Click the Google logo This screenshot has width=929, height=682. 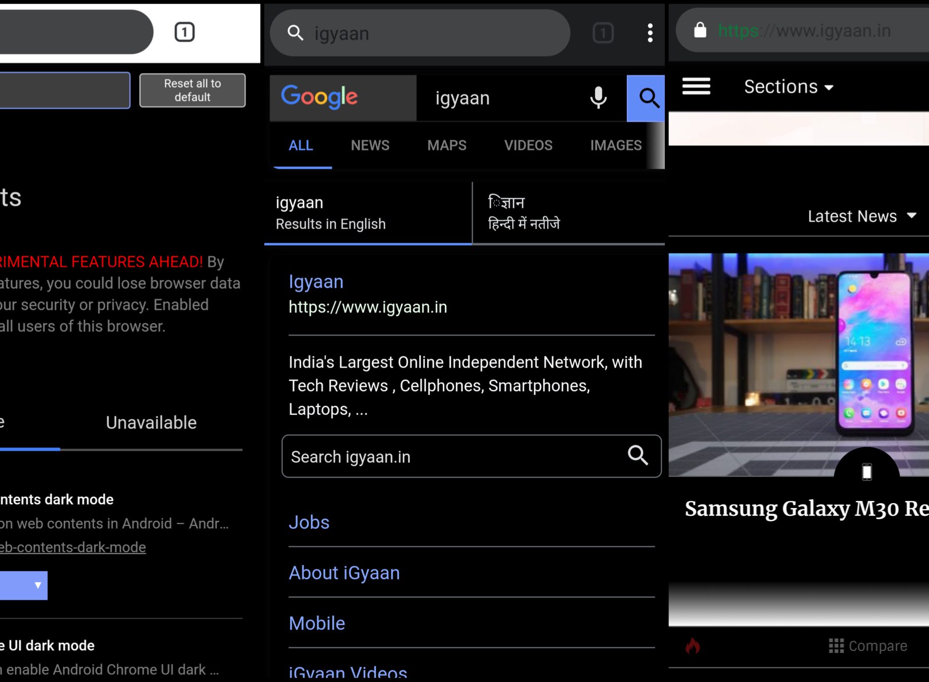click(x=319, y=97)
